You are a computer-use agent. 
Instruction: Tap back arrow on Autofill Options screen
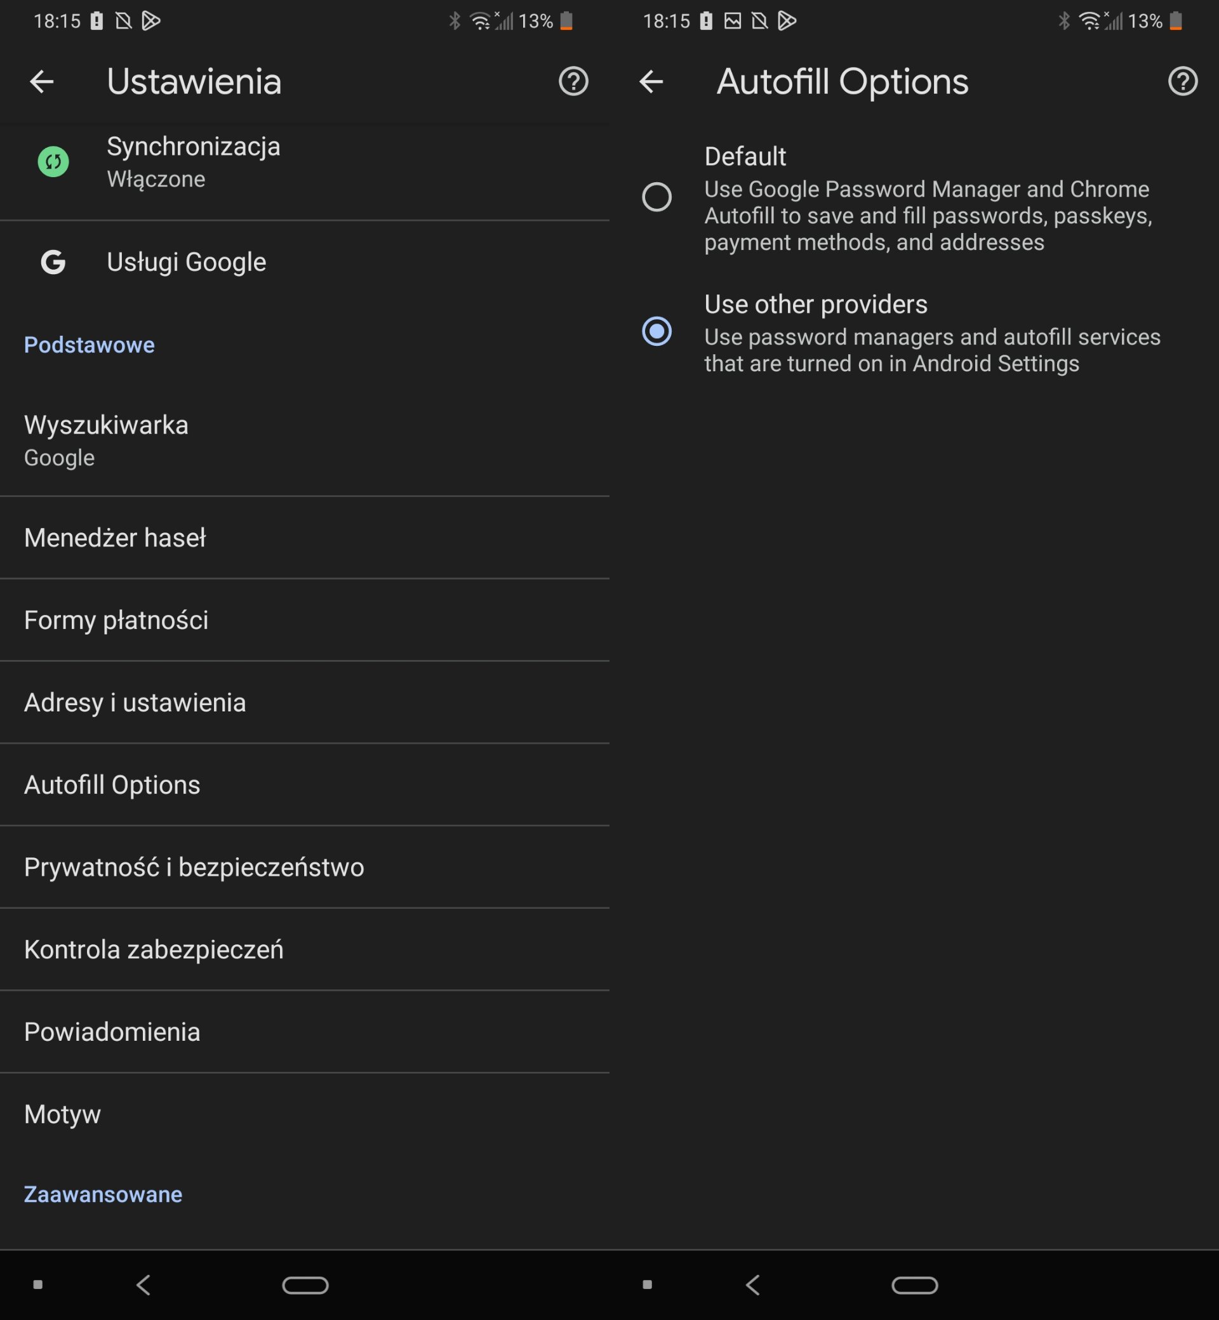[x=651, y=82]
